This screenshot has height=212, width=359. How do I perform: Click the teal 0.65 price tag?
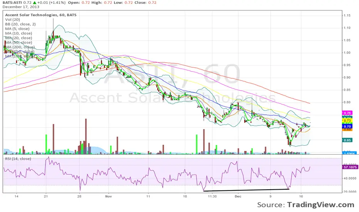tap(347, 140)
